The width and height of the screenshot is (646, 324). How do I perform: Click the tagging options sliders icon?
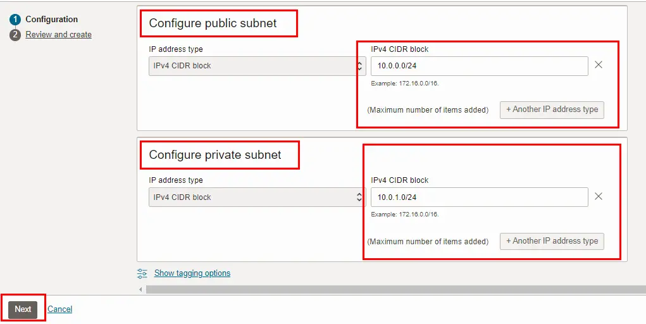click(142, 273)
